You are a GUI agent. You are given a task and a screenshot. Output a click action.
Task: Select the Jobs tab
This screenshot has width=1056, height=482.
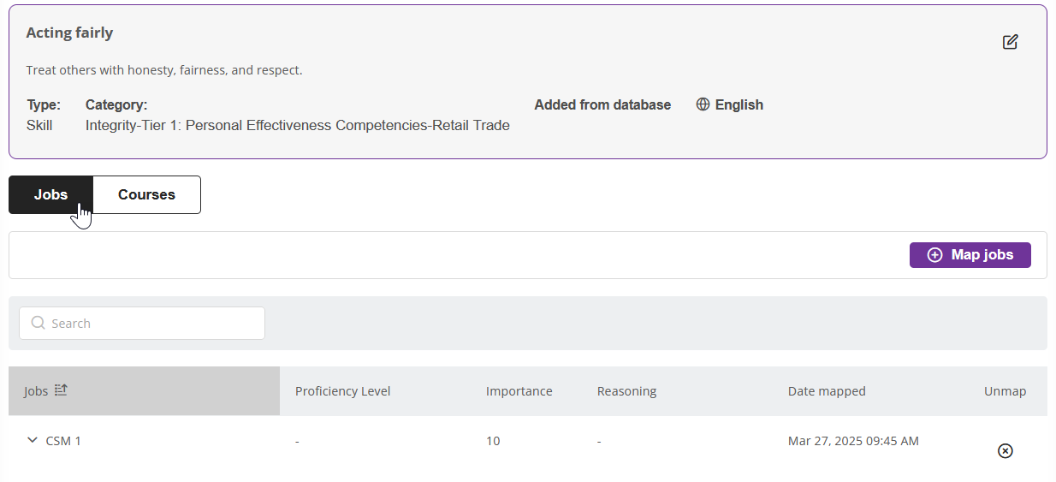[50, 194]
